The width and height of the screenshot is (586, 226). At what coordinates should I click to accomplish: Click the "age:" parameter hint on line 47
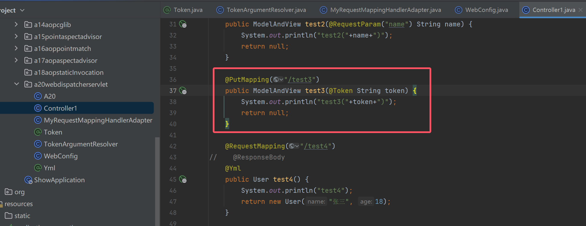[x=366, y=202]
